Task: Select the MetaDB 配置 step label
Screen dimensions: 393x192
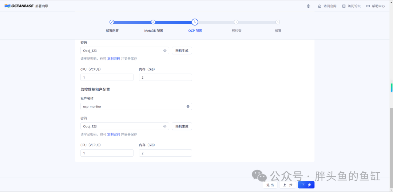Action: click(154, 31)
